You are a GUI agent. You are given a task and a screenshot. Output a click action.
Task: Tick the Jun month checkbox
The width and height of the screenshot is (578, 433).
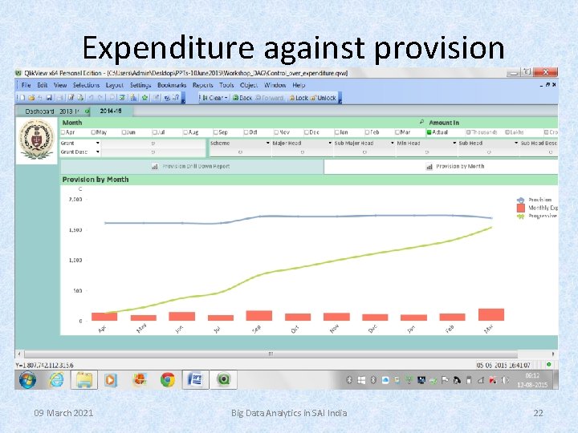tap(124, 132)
